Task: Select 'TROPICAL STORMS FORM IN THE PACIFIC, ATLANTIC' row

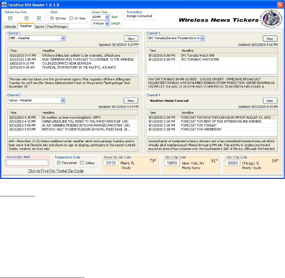Action: pyautogui.click(x=73, y=68)
